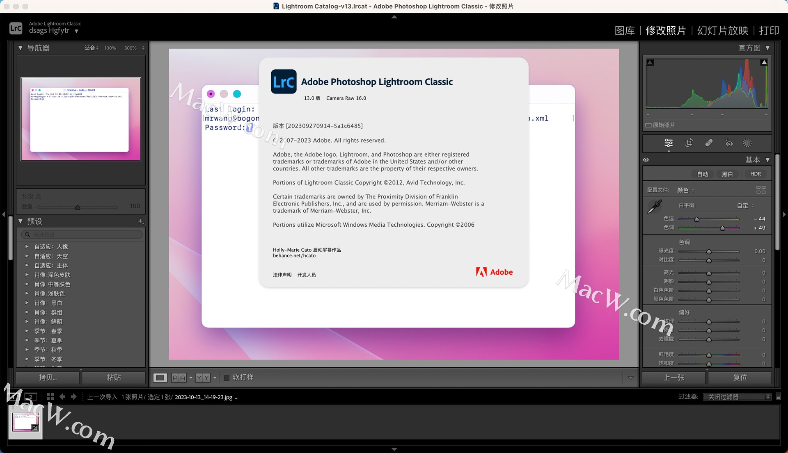The width and height of the screenshot is (788, 453).
Task: Expand the 自适应: 人像 preset group
Action: point(27,247)
